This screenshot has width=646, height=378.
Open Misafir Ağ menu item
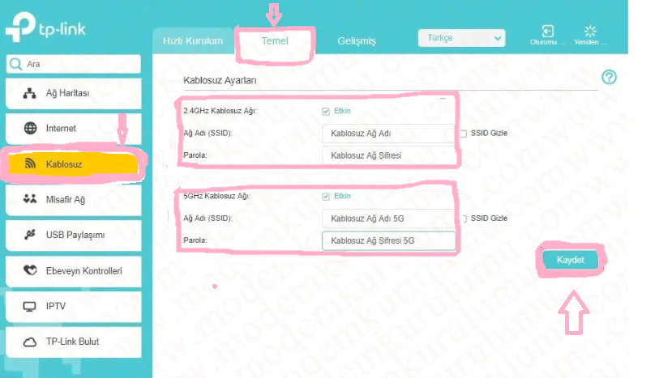73,199
